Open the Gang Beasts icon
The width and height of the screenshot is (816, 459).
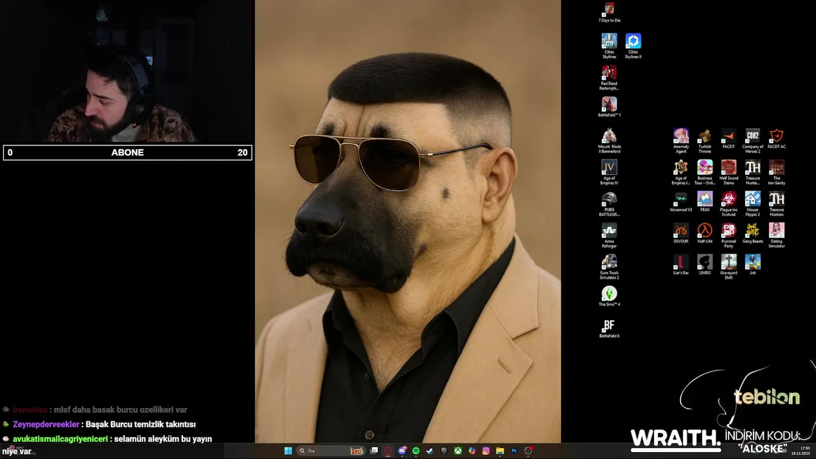coord(752,233)
